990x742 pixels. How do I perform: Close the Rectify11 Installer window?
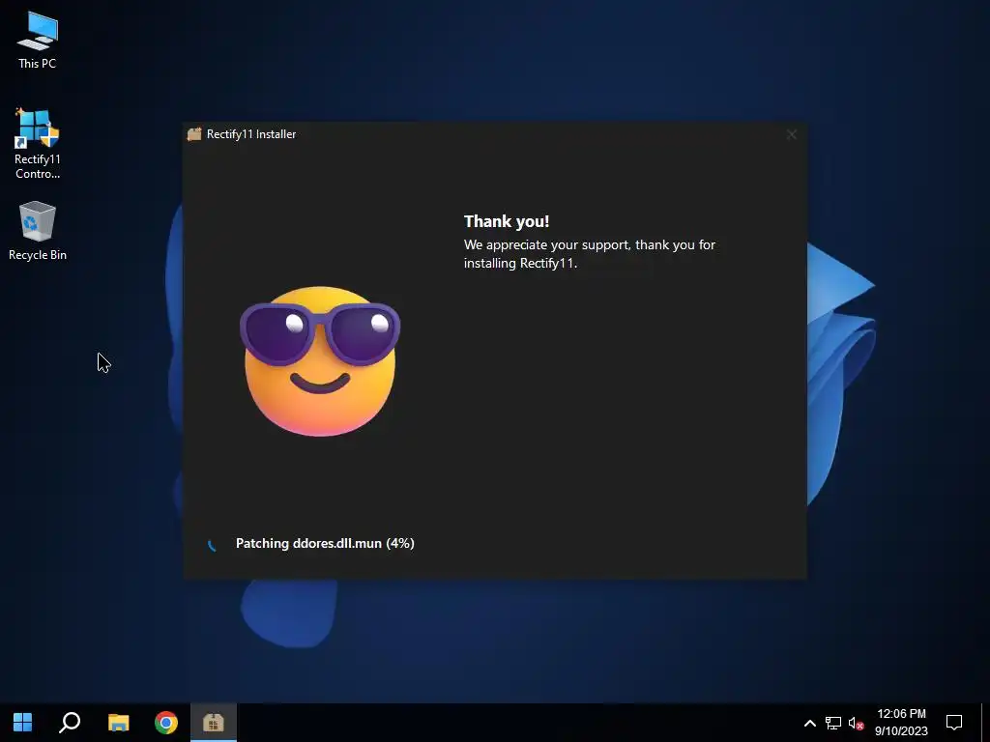click(791, 134)
